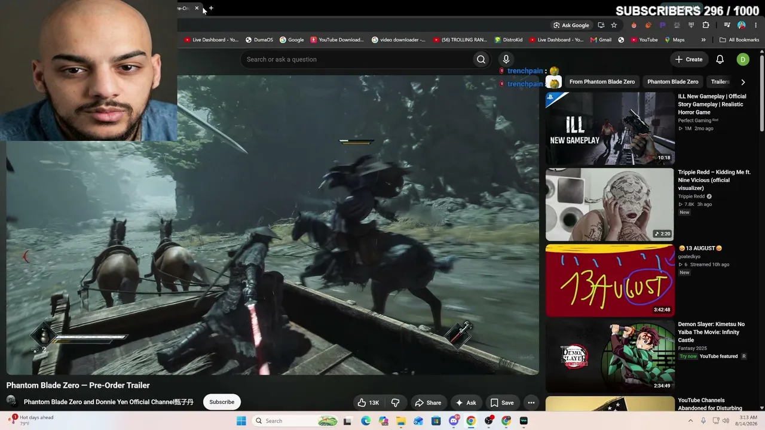
Task: Open Chrome's three-dot menu
Action: click(755, 25)
